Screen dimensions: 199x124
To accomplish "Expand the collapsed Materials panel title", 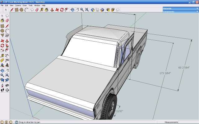I will pos(167,8).
